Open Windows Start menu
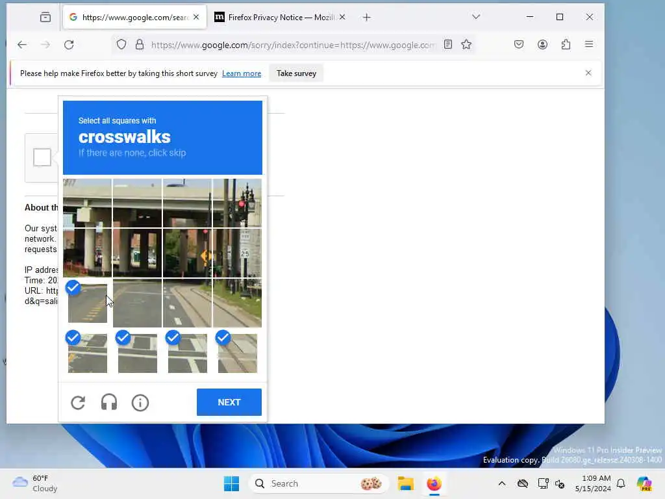Screen dimensions: 665x499 coord(232,483)
